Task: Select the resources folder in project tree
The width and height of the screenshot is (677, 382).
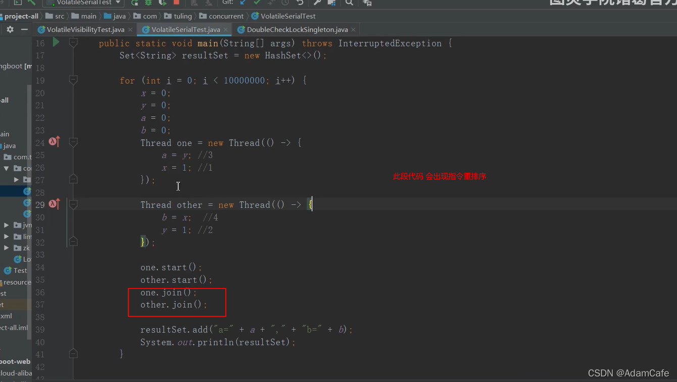Action: pos(16,282)
